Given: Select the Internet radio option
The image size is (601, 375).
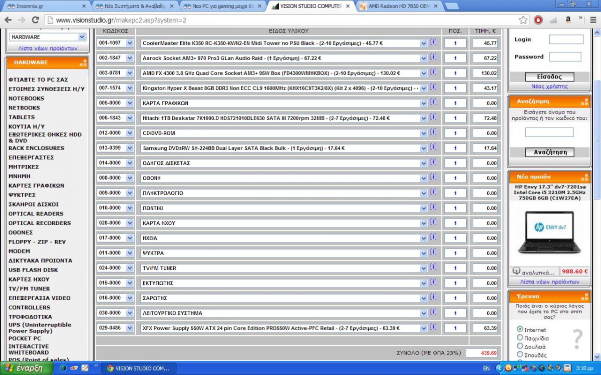Looking at the screenshot, I should point(520,329).
